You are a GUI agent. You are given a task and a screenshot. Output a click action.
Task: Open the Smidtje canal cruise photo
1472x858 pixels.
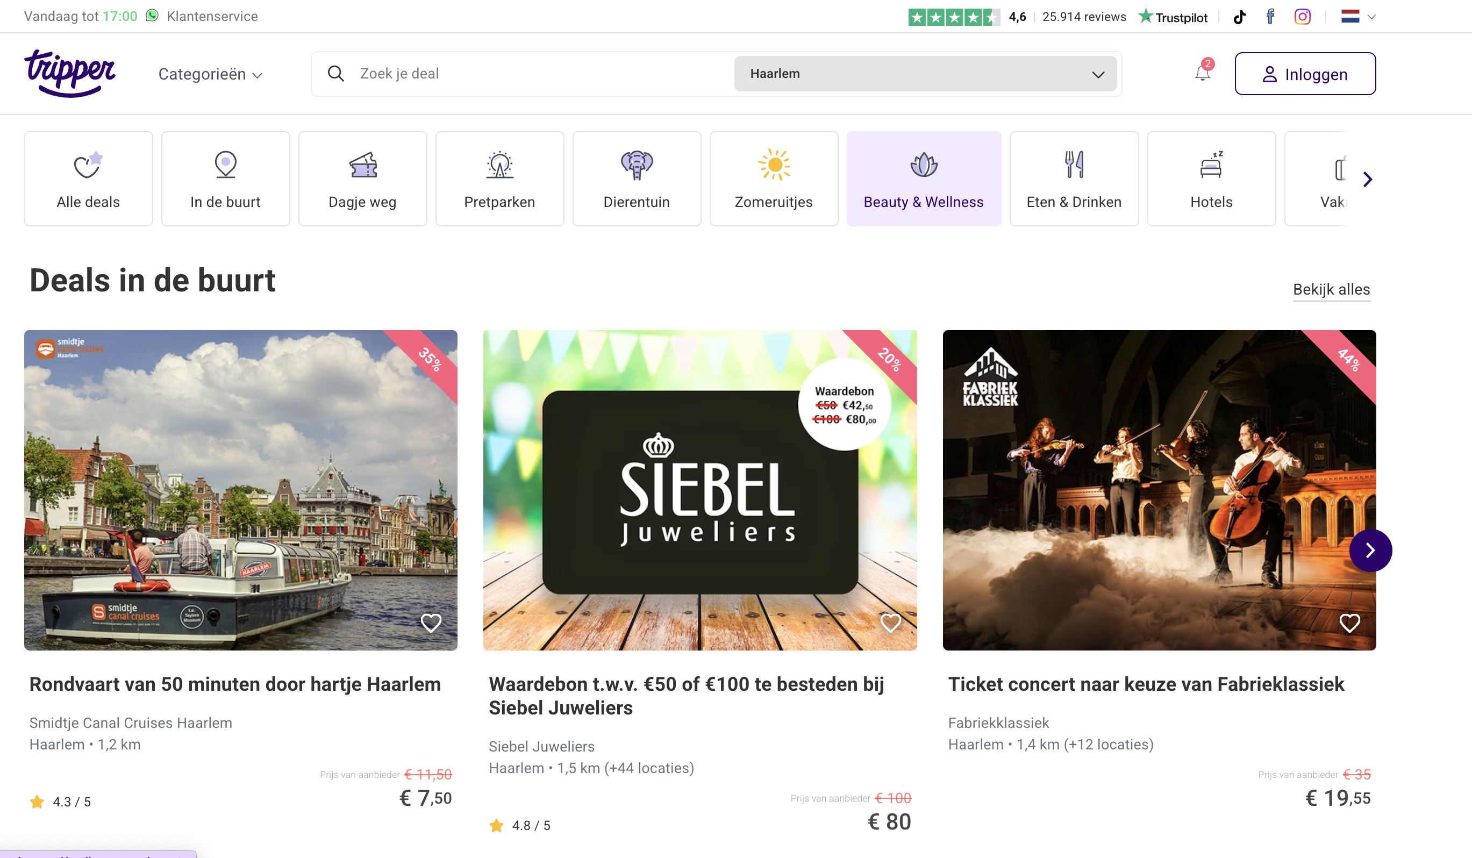pyautogui.click(x=241, y=490)
